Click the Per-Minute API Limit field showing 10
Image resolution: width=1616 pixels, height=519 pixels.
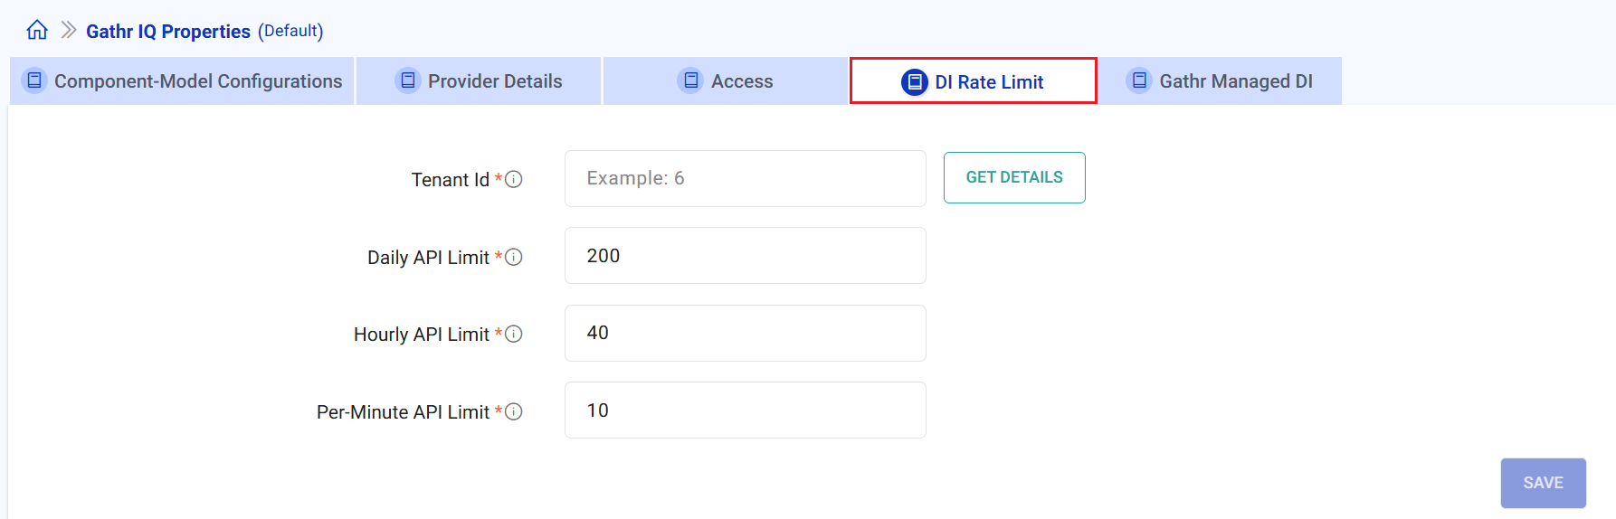click(746, 410)
